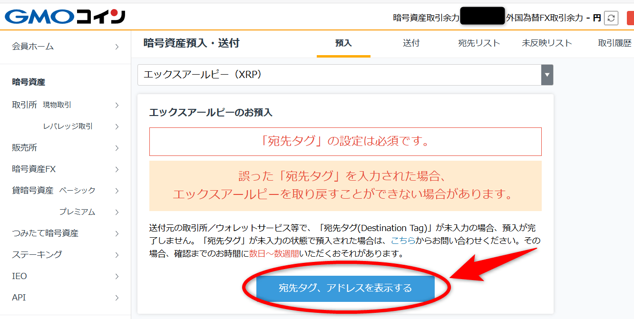Switch to the 取引履歴 tab
This screenshot has width=634, height=319.
pyautogui.click(x=614, y=43)
